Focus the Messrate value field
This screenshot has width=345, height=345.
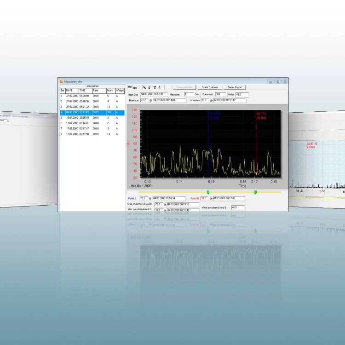tap(188, 94)
